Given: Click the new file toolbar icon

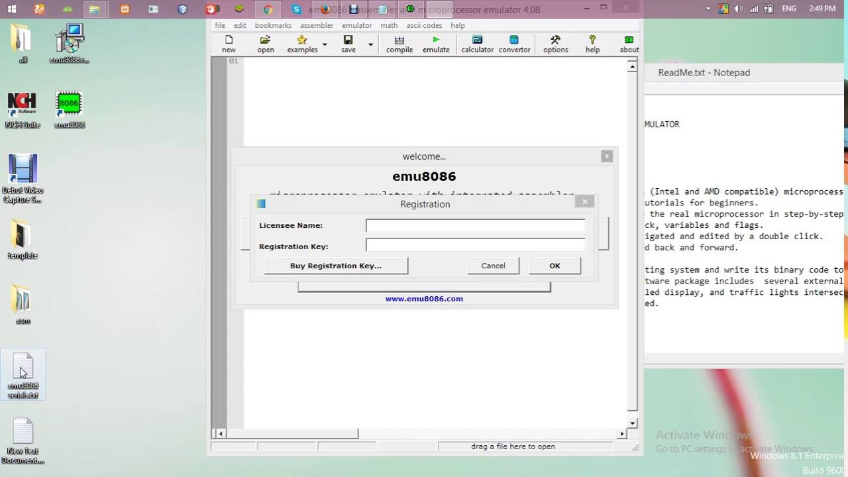Looking at the screenshot, I should coord(229,44).
